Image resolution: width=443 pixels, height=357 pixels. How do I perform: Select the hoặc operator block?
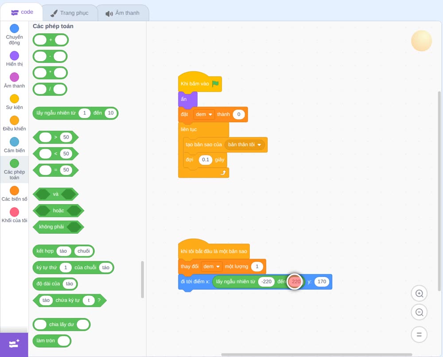coord(58,211)
